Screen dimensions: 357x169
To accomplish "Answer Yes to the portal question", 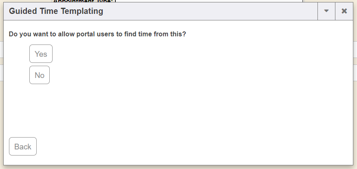I will (41, 54).
